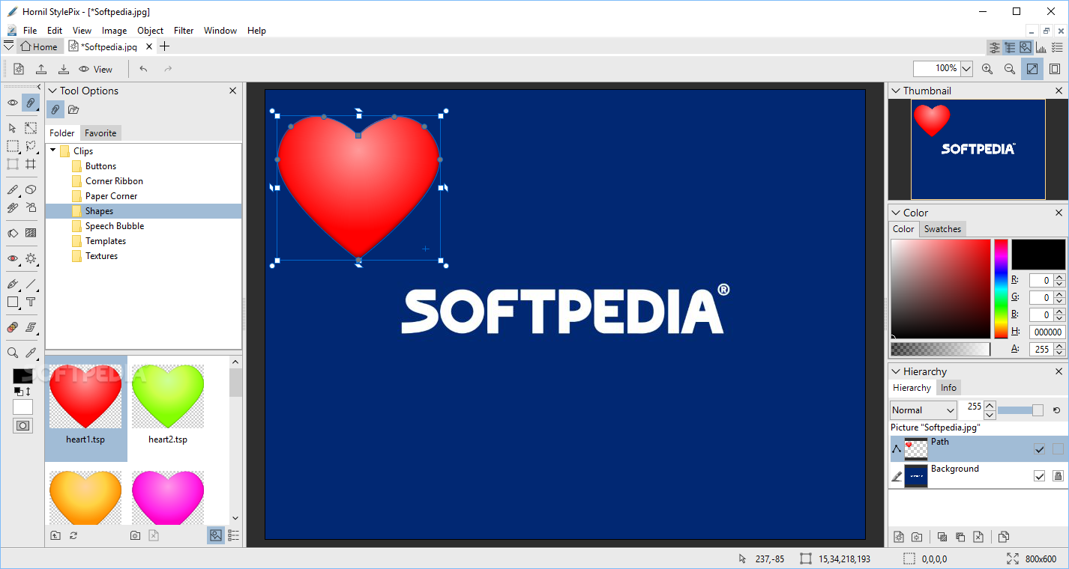Toggle the Thumbnail panel toolbar button
The width and height of the screenshot is (1069, 569).
pos(1026,47)
